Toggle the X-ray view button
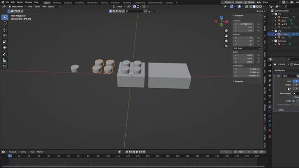Image resolution: width=299 pixels, height=168 pixels. tap(247, 7)
